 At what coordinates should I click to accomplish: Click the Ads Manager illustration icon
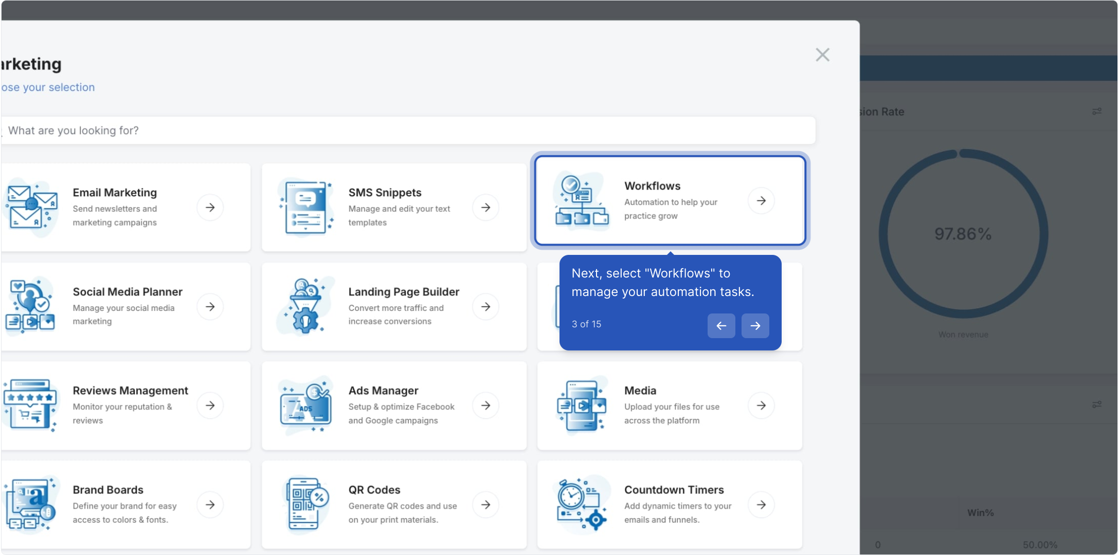click(306, 405)
